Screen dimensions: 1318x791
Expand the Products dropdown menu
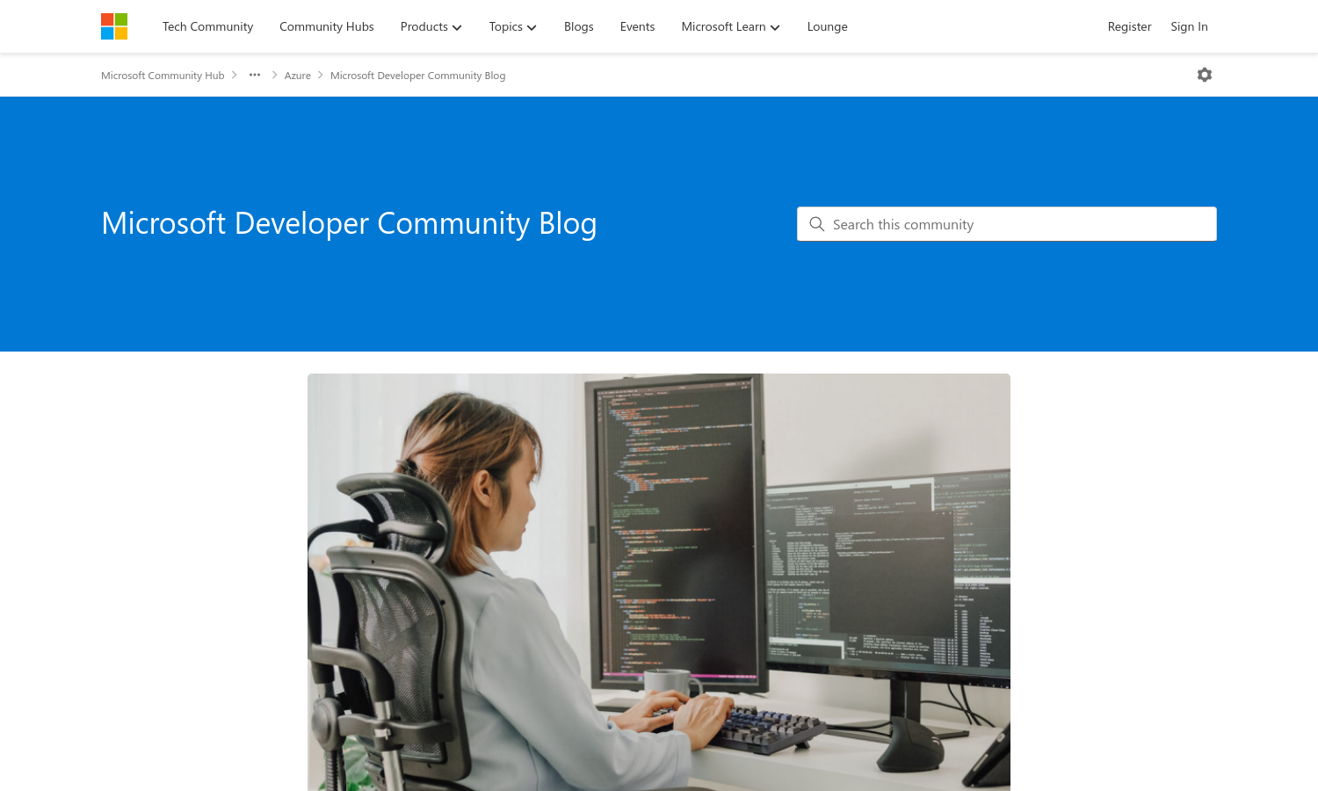click(431, 26)
